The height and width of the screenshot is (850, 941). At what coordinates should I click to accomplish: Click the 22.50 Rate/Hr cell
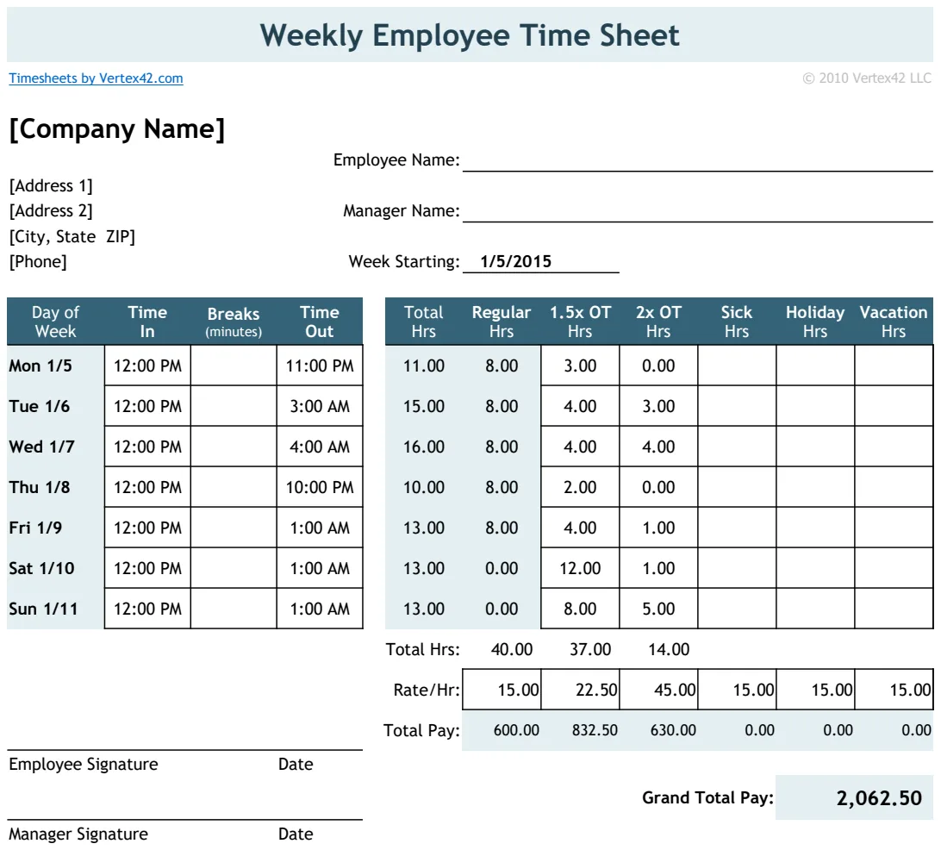pos(580,690)
